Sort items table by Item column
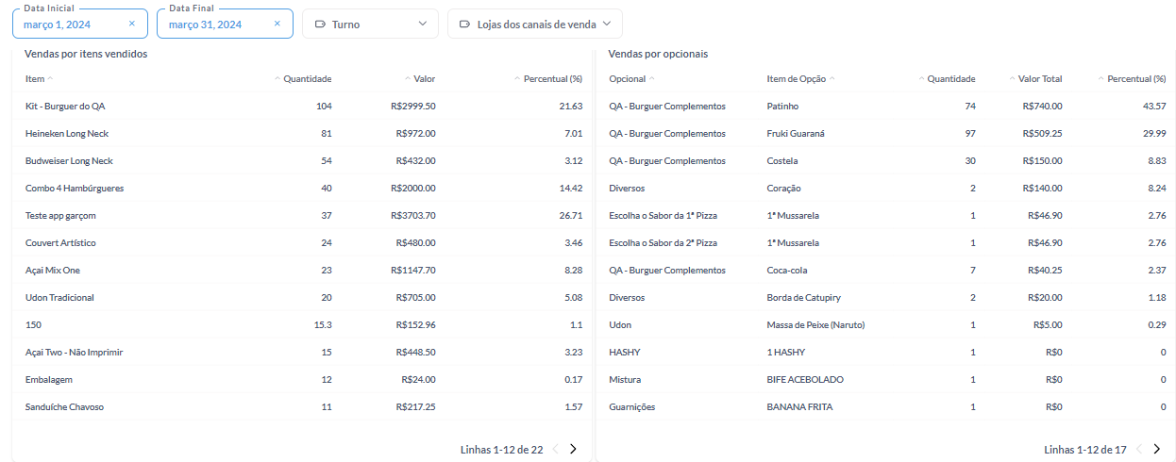 (36, 79)
